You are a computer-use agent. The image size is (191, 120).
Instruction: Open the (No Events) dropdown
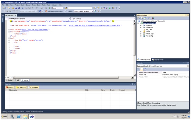(x=135, y=19)
